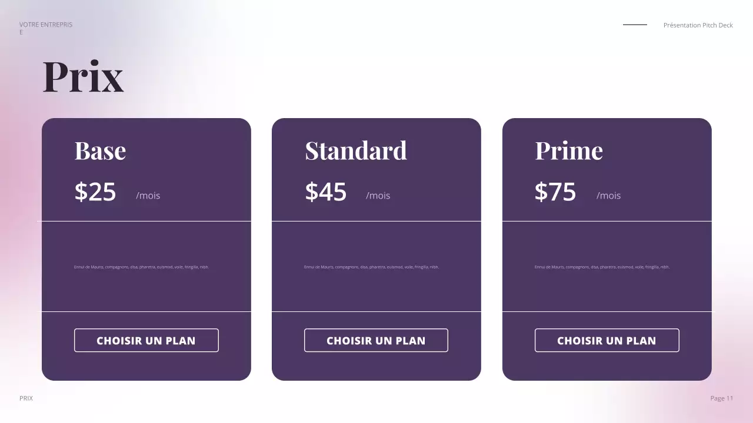Select the description text in the Standard card
This screenshot has width=753, height=423.
click(x=371, y=267)
